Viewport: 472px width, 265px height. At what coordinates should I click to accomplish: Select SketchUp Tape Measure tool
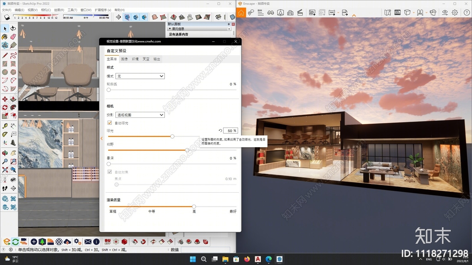click(x=5, y=126)
